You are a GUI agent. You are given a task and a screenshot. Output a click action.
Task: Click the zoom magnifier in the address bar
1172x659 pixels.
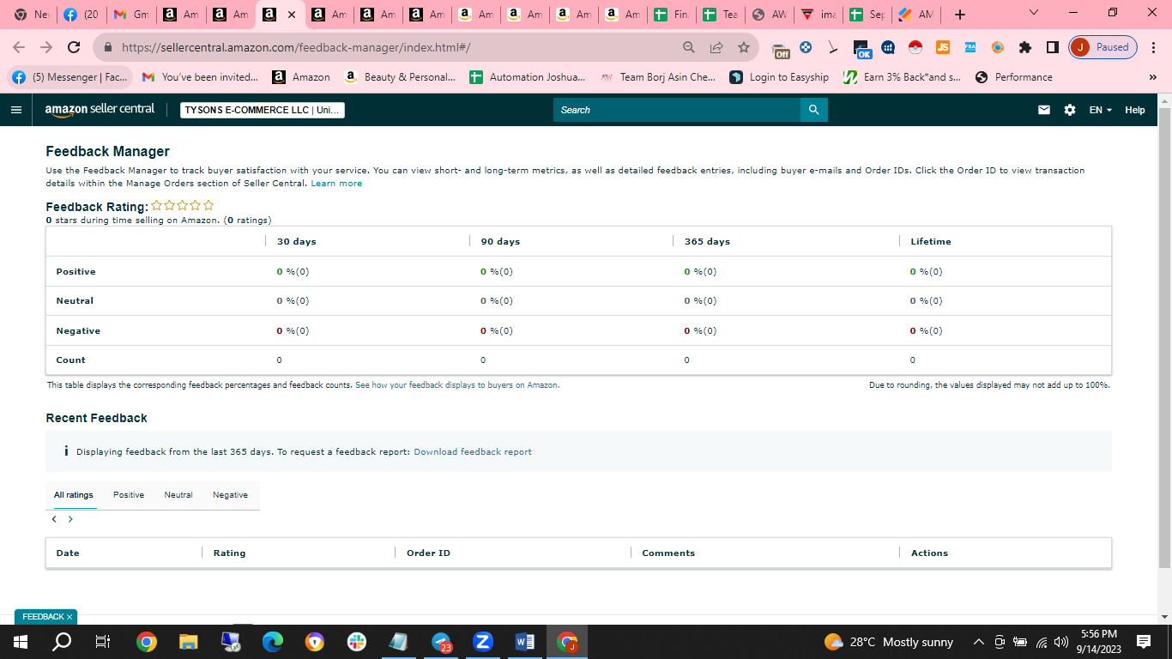(x=689, y=47)
